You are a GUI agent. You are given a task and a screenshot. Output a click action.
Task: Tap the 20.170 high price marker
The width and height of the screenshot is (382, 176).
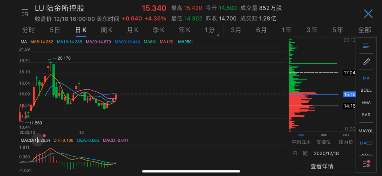tap(64, 58)
